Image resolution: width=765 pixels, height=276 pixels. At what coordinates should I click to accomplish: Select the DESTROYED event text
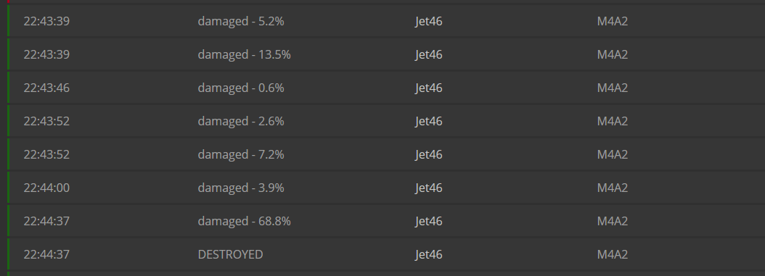(230, 254)
